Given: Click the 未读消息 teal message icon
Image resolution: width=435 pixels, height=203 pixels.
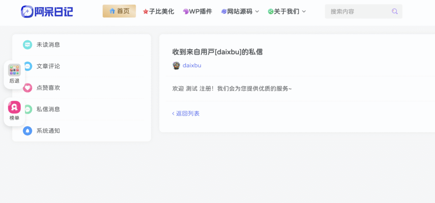Looking at the screenshot, I should click(28, 44).
